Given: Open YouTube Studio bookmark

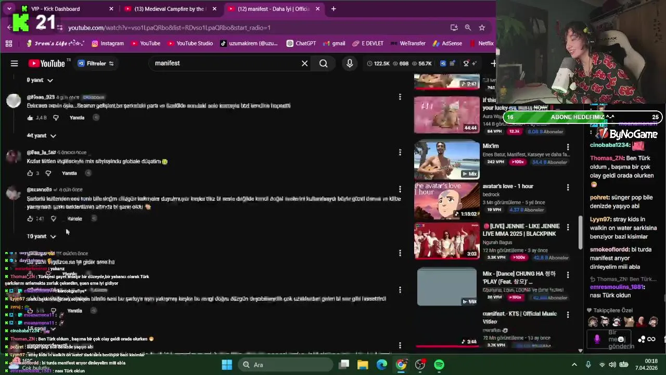Looking at the screenshot, I should [189, 43].
